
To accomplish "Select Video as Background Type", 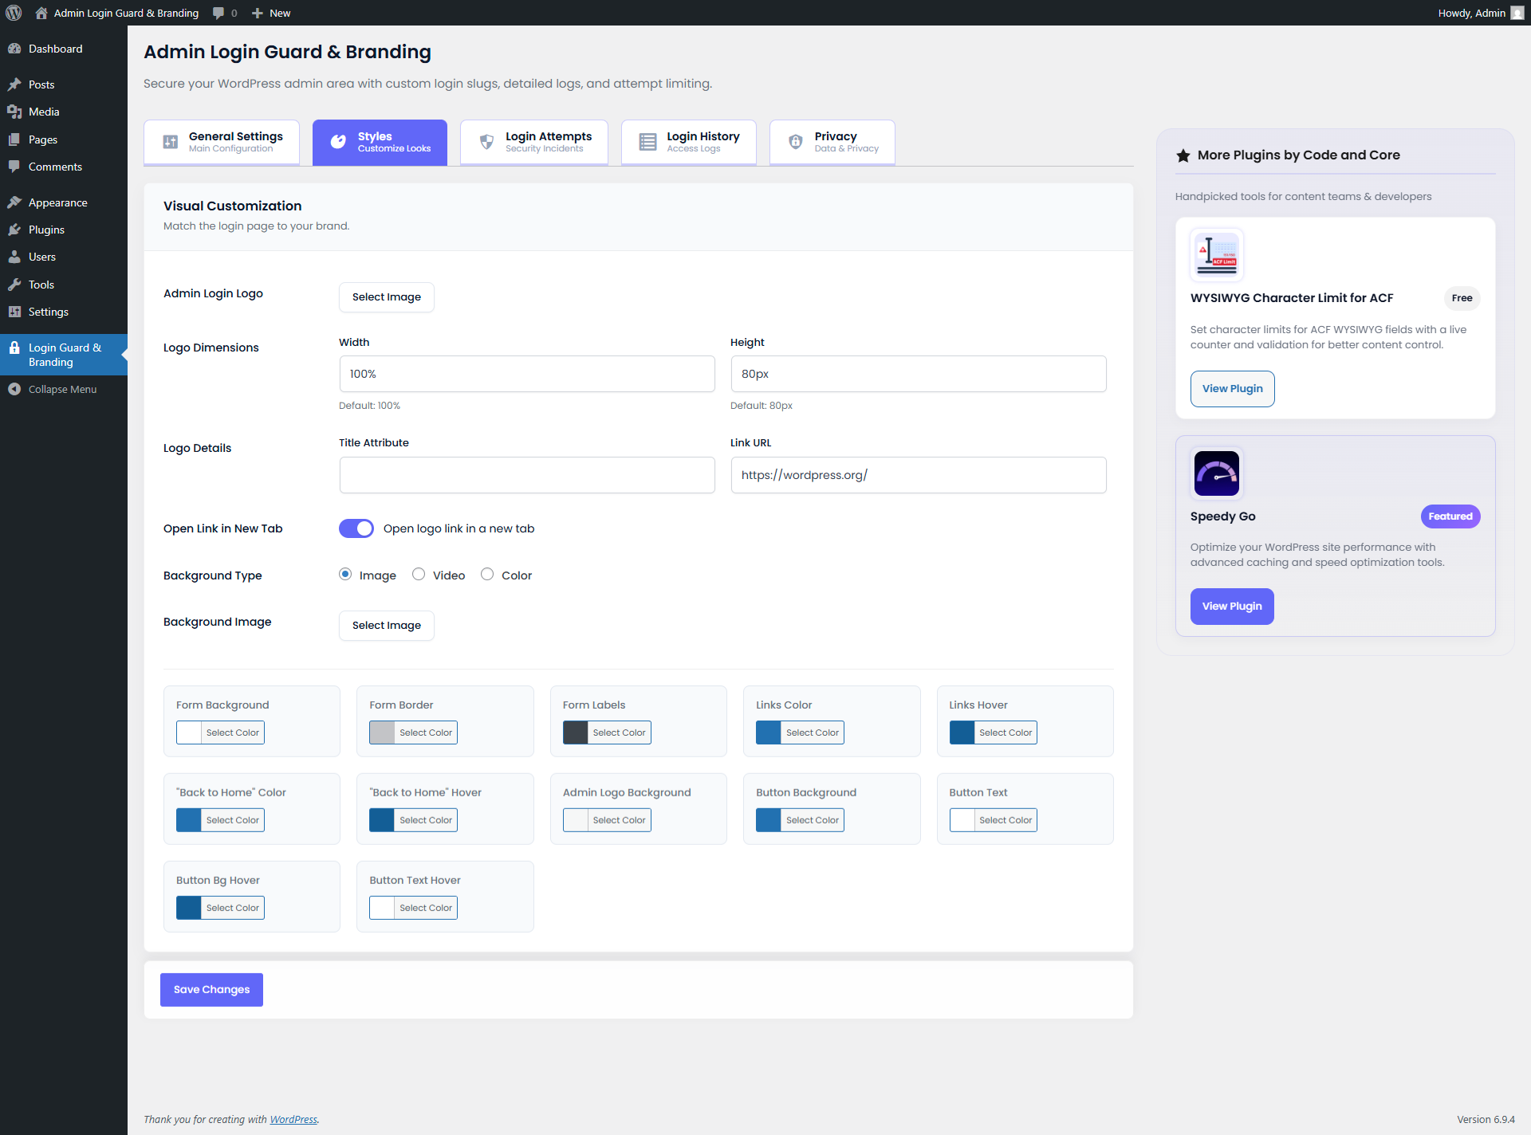I will (x=418, y=574).
